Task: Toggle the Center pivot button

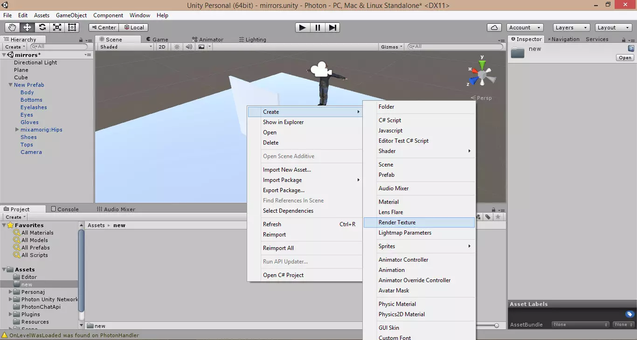Action: coord(104,28)
